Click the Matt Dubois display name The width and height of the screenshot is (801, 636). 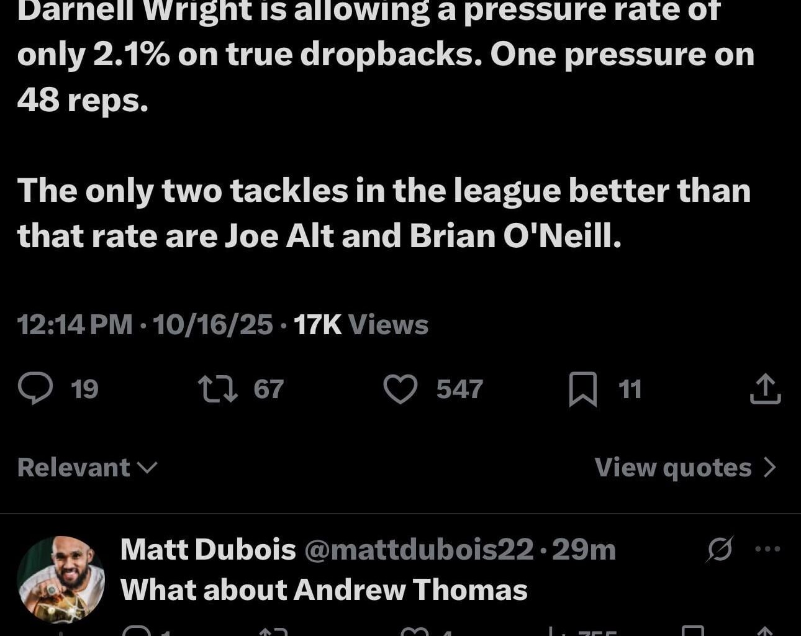point(208,550)
